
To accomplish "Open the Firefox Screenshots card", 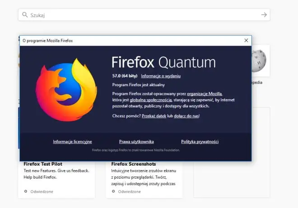I will pos(144,180).
